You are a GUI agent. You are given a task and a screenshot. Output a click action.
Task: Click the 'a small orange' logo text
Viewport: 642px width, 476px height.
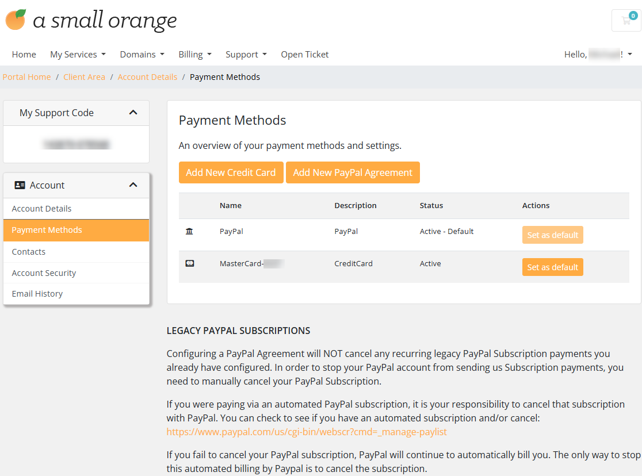coord(105,21)
